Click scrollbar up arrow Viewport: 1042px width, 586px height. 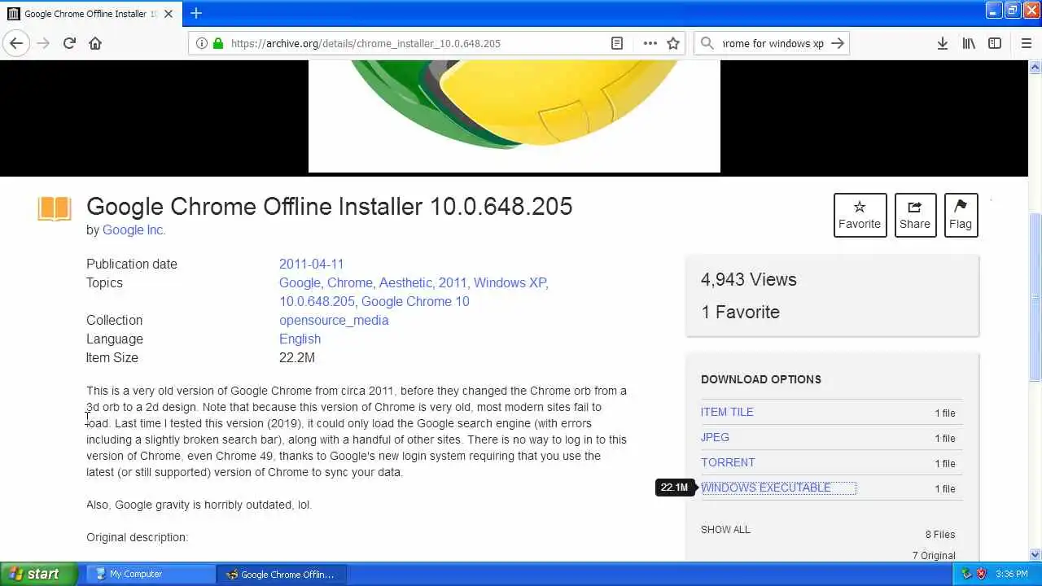coord(1035,67)
